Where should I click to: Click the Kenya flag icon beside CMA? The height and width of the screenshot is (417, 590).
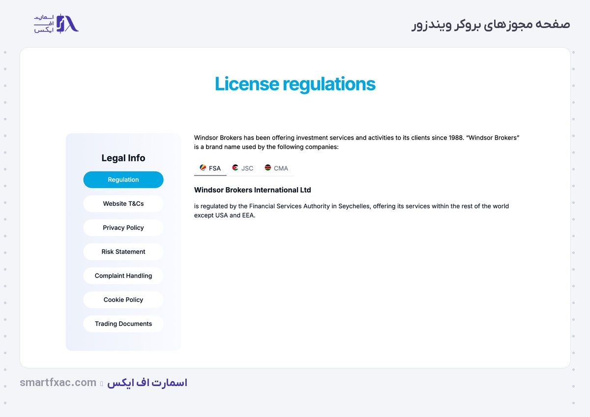click(268, 167)
